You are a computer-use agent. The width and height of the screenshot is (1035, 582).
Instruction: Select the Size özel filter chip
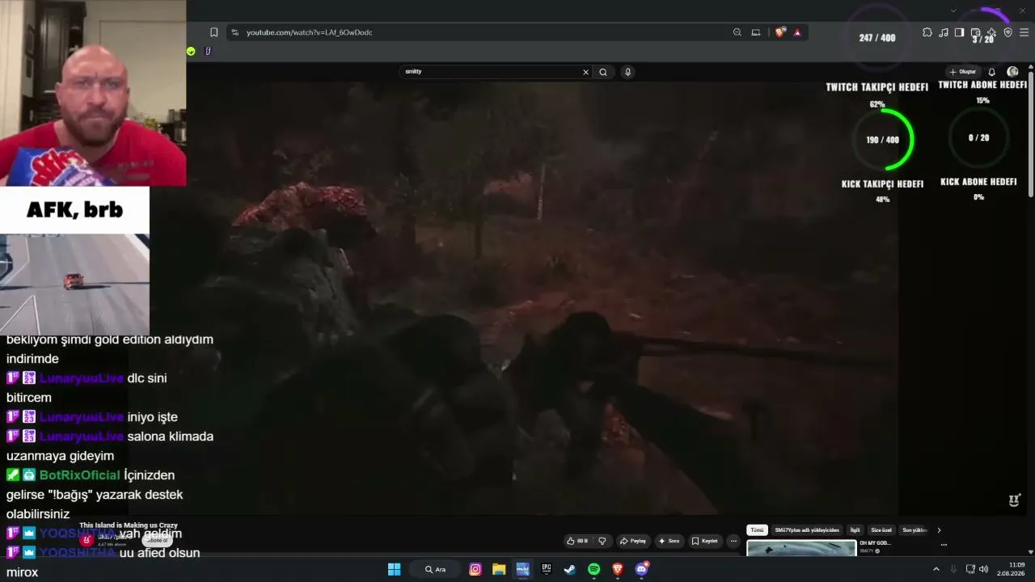(x=881, y=530)
